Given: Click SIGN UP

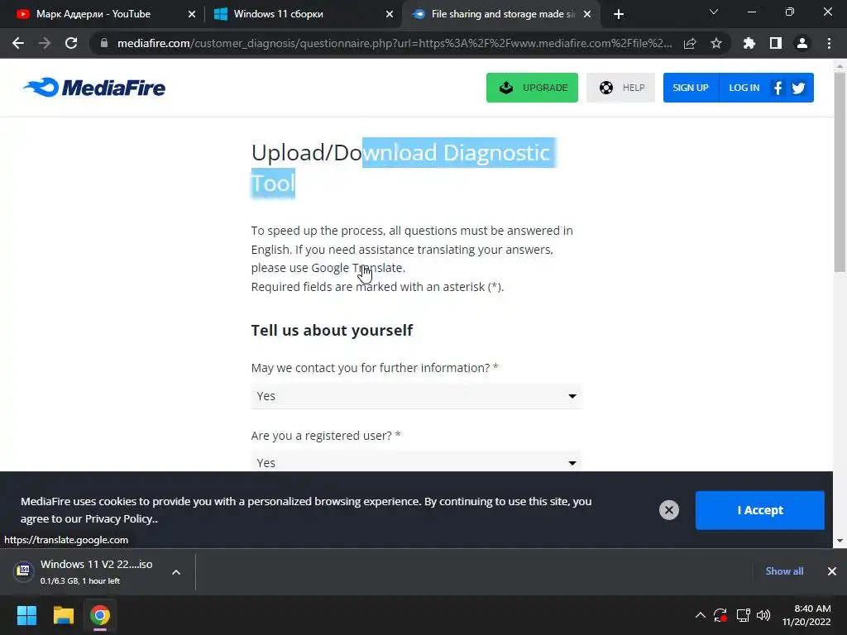Looking at the screenshot, I should 691,88.
